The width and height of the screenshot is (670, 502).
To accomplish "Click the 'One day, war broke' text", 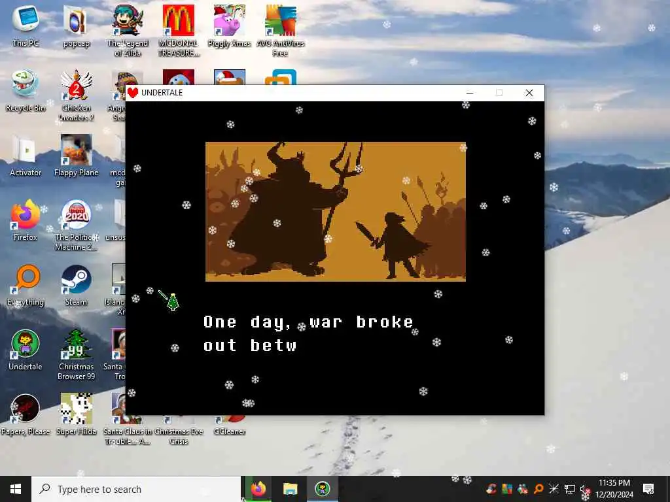I will click(309, 322).
